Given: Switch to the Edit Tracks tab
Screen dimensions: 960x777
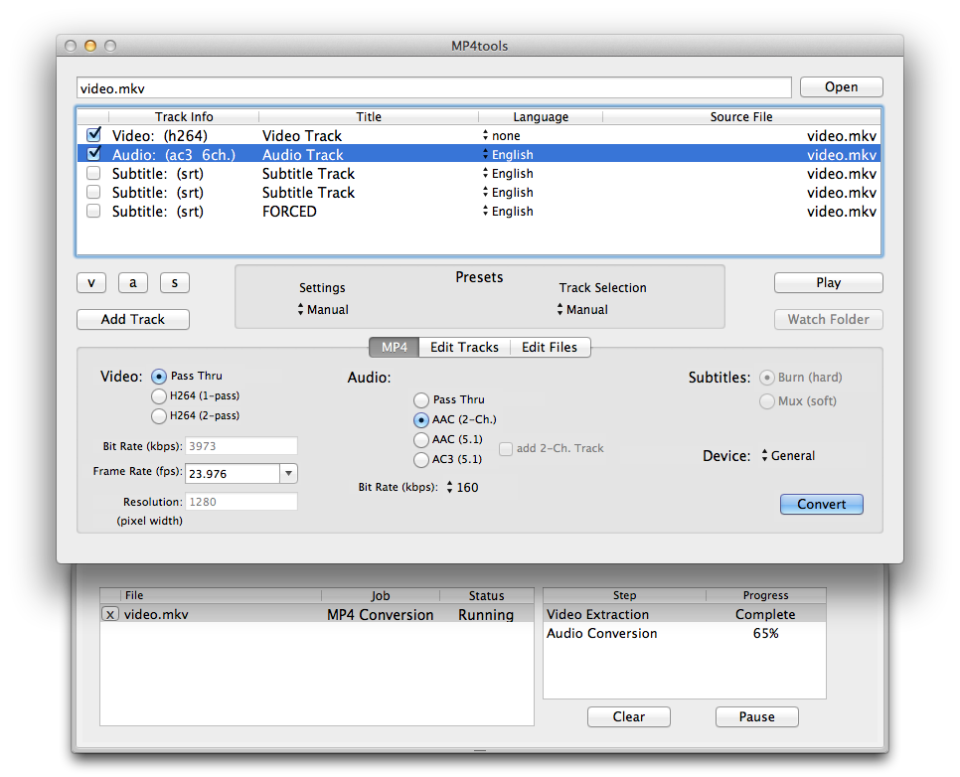Looking at the screenshot, I should [464, 347].
